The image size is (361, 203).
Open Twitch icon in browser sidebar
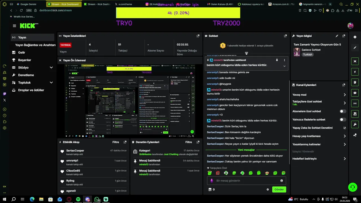coord(5,94)
